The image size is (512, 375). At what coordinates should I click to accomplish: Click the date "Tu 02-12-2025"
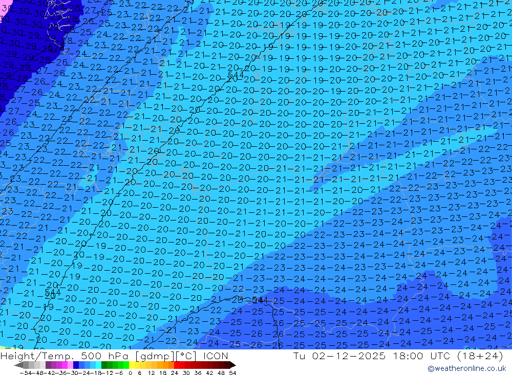pos(339,356)
